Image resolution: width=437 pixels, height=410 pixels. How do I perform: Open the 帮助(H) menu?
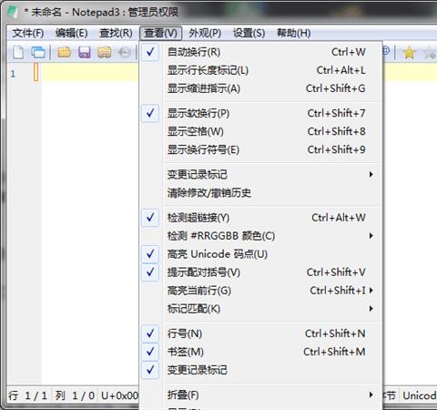pyautogui.click(x=293, y=33)
